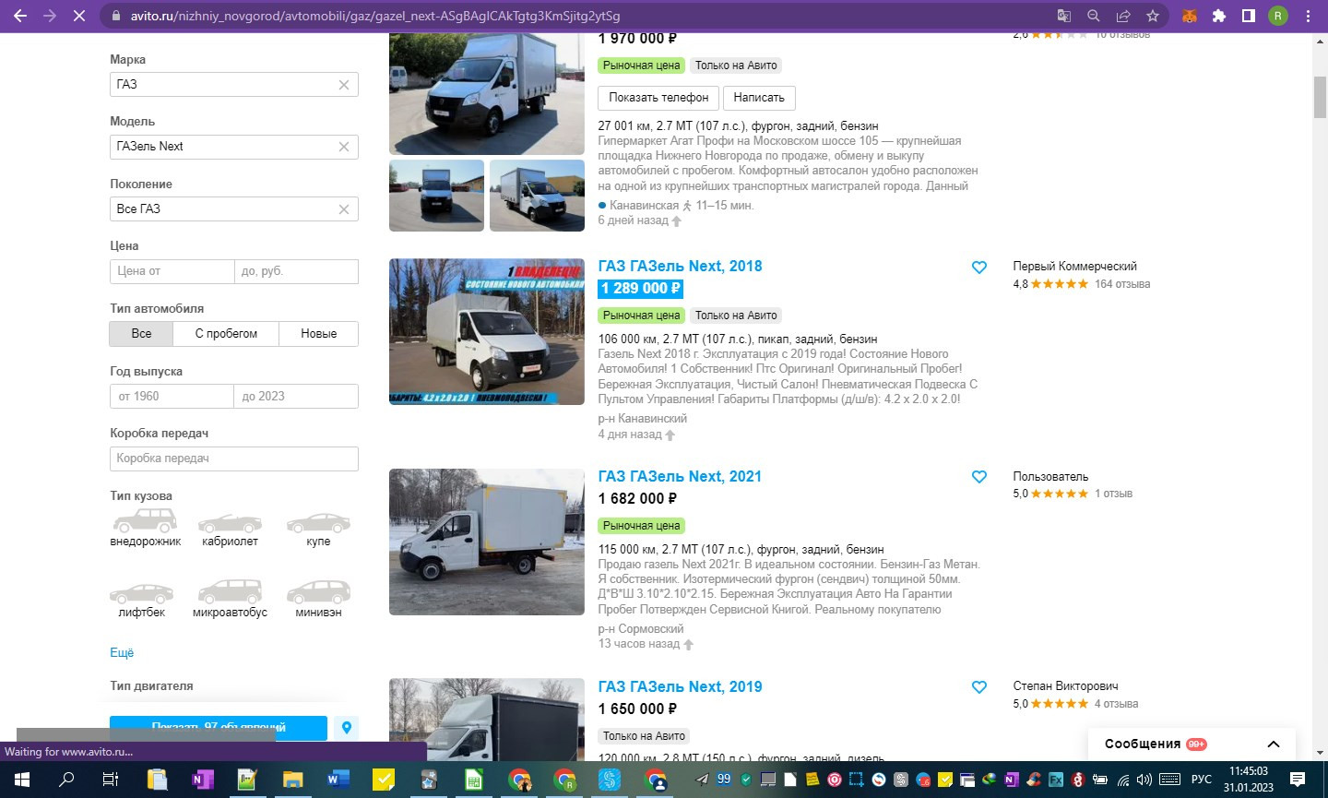This screenshot has width=1328, height=798.
Task: Select the микроавтобус body type
Action: click(230, 600)
